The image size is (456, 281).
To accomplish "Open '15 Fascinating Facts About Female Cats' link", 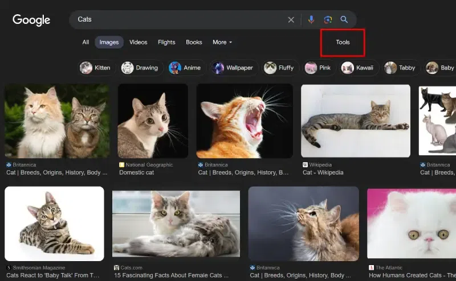I will click(x=172, y=275).
